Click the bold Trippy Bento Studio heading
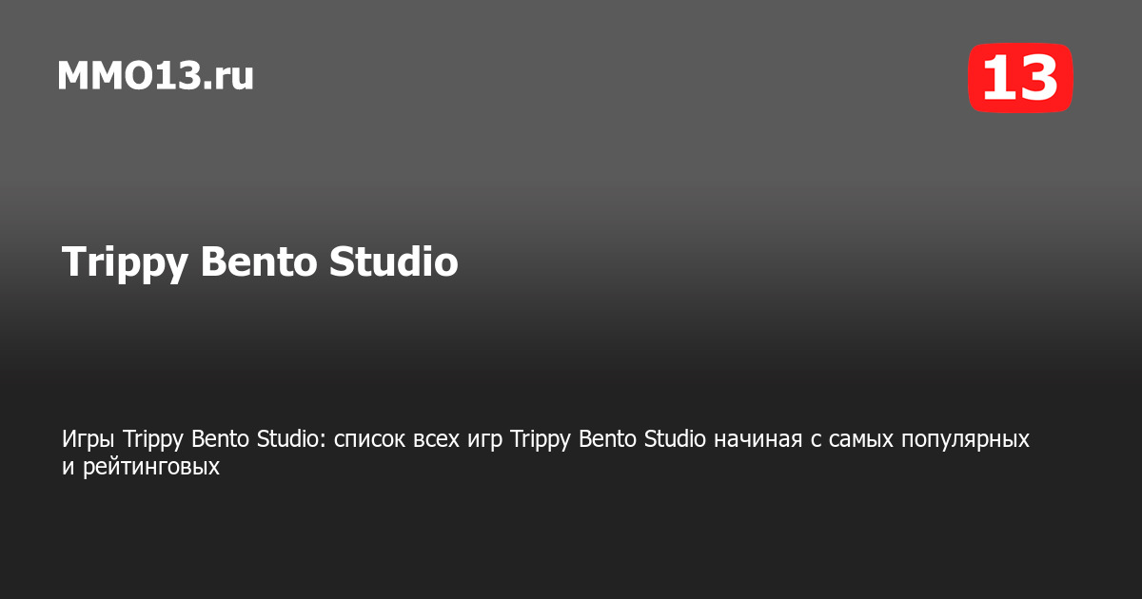 [x=260, y=262]
